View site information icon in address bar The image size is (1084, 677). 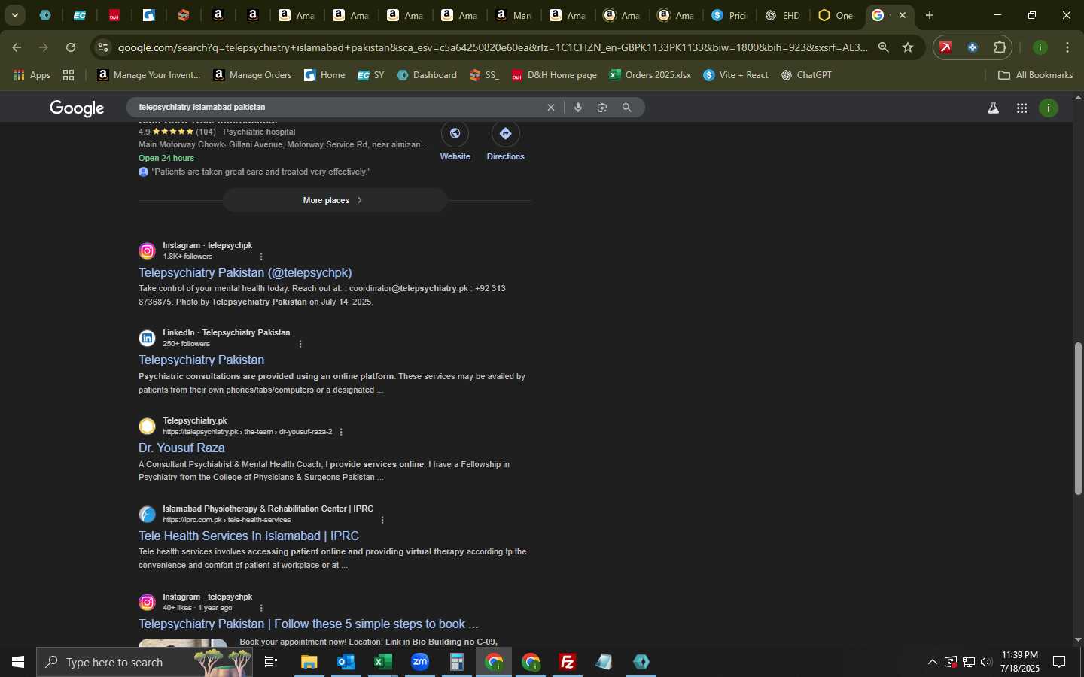click(103, 47)
